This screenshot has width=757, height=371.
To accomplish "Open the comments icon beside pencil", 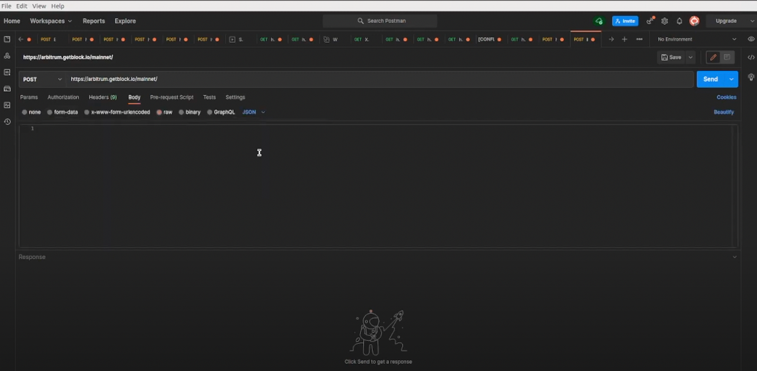I will (x=727, y=57).
